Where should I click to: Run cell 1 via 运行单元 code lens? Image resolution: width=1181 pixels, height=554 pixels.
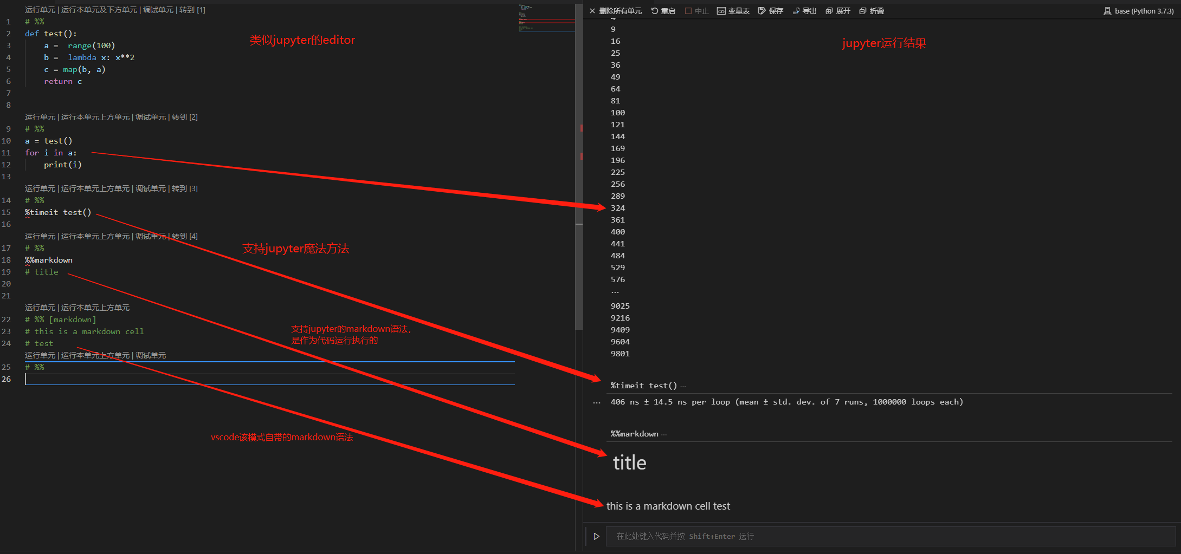tap(40, 9)
